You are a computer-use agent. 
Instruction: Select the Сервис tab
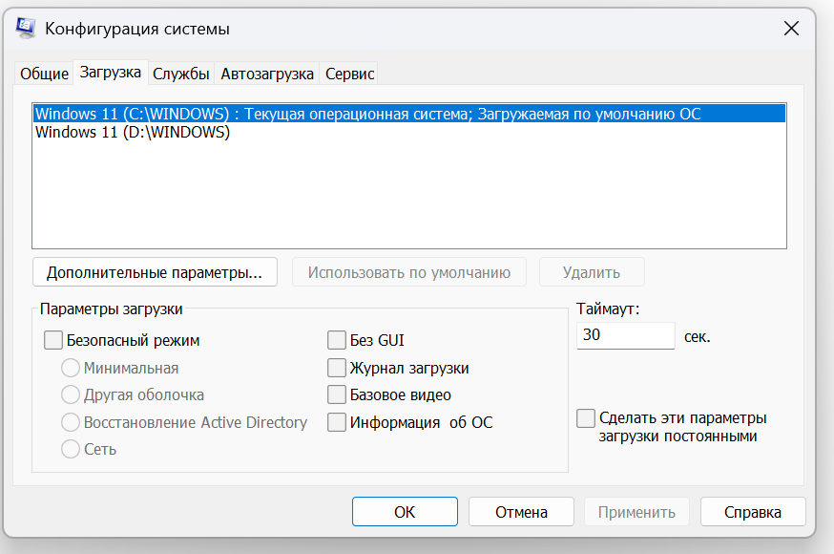[349, 74]
